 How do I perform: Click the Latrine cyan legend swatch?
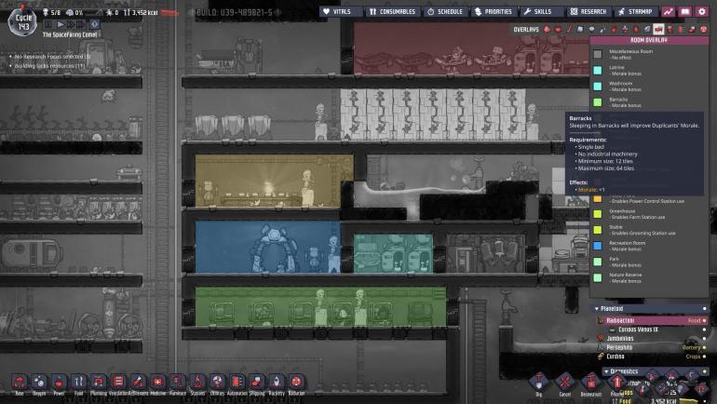(x=598, y=71)
